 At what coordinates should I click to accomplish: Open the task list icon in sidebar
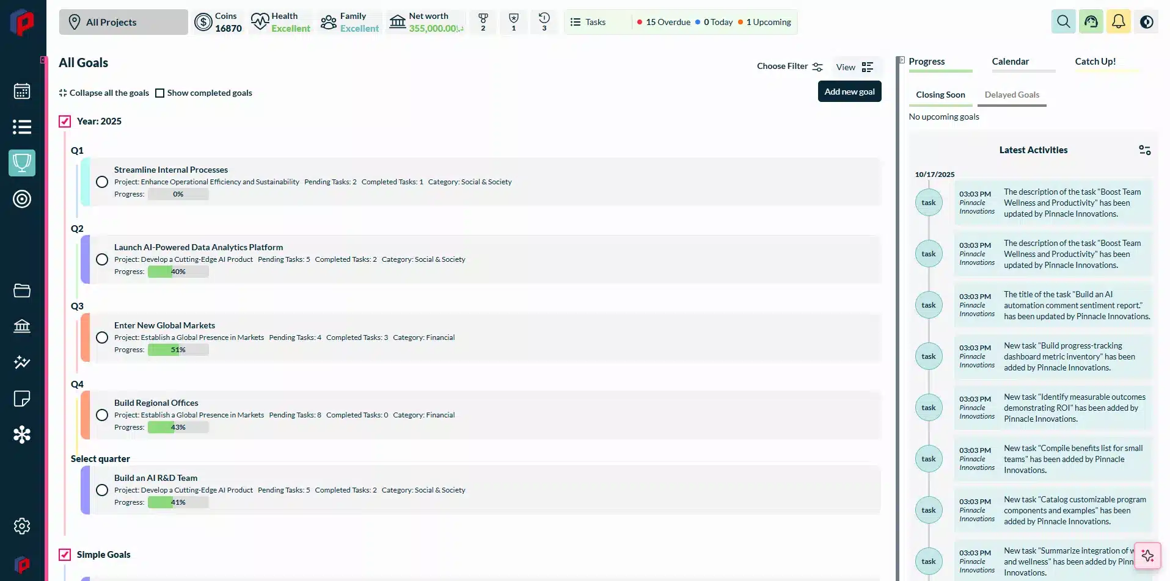click(x=22, y=127)
